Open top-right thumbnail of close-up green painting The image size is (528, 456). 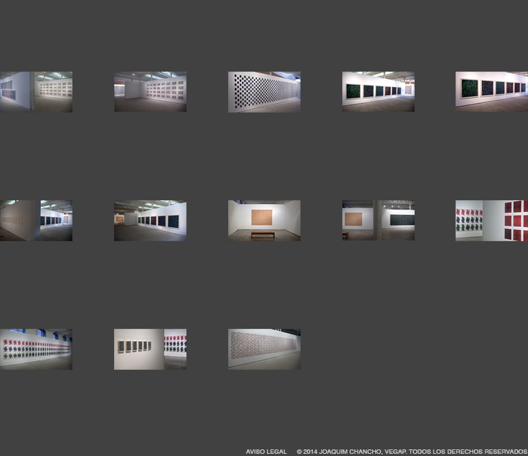[x=491, y=92]
